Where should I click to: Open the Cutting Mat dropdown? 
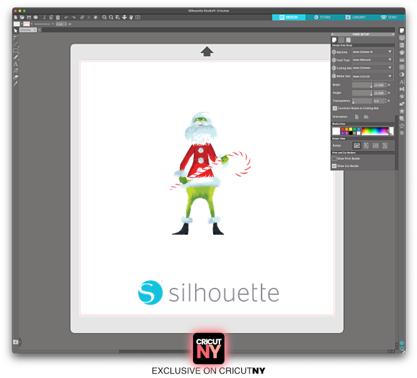click(372, 68)
